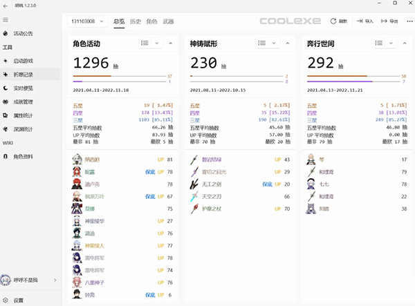415x306 pixels.
Task: Switch to the 武器 tab
Action: 168,21
